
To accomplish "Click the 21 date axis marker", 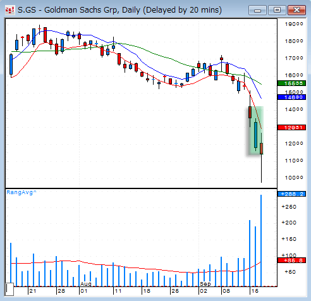I will pyautogui.click(x=32, y=291).
